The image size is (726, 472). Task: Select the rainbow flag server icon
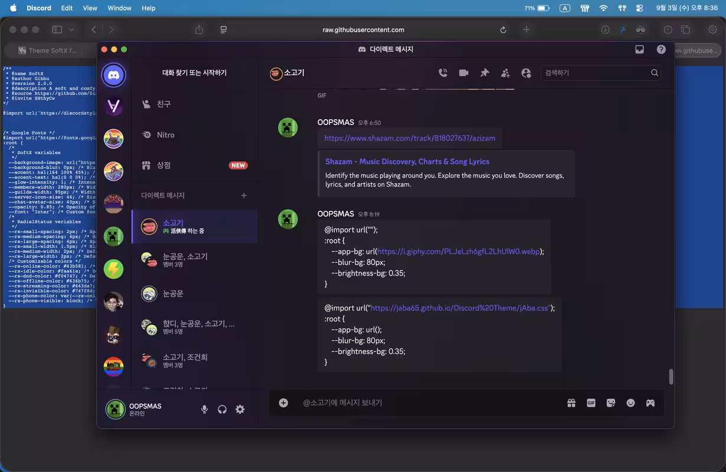click(113, 366)
